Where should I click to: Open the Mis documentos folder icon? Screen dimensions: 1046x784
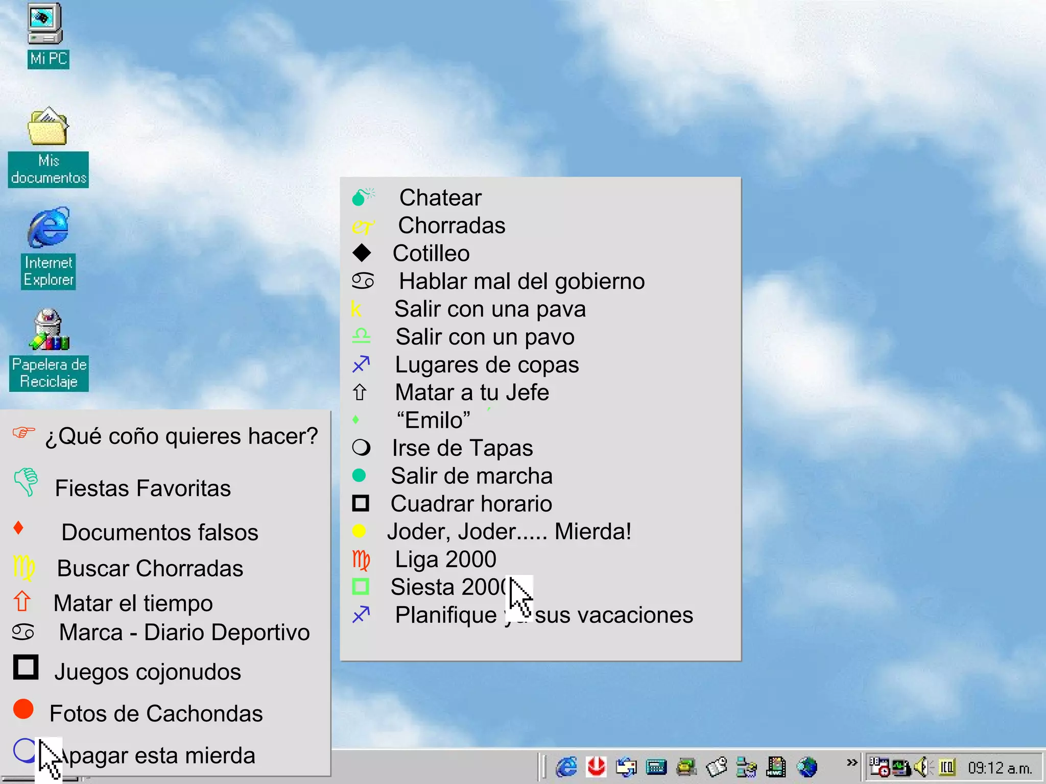[47, 128]
